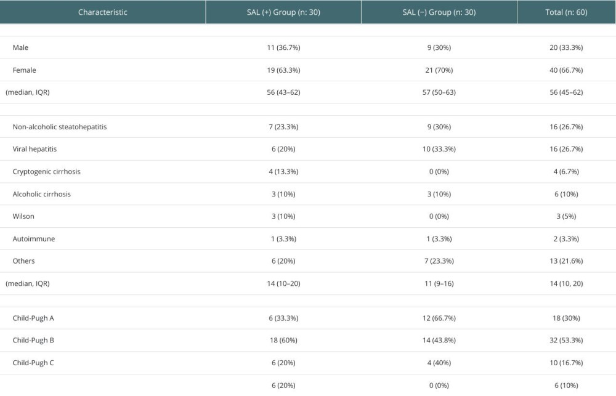Screen dimensions: 616x396
Task: Select the Male row label
Action: click(x=20, y=47)
